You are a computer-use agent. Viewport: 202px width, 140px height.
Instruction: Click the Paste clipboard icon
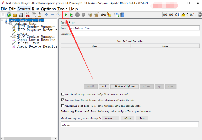coord(40,15)
